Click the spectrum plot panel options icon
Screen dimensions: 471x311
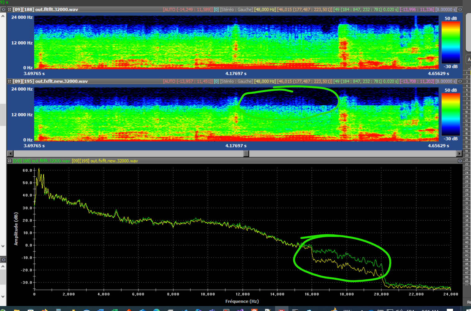[9, 161]
